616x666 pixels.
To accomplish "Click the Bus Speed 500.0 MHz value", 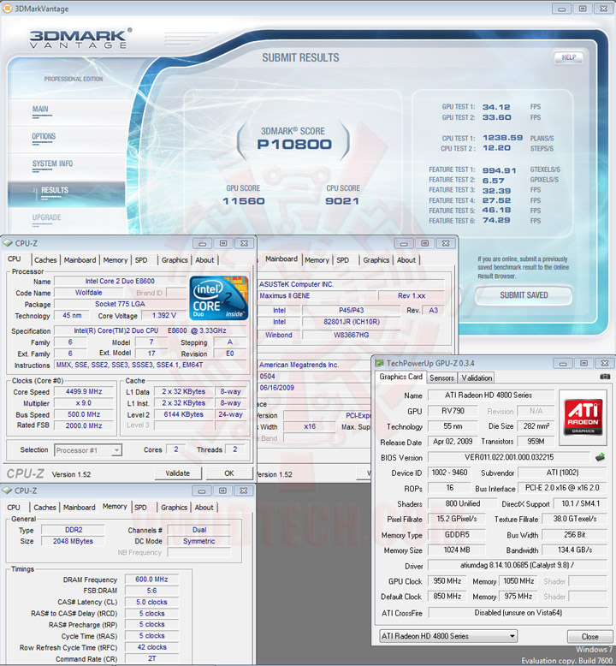I will [x=84, y=414].
